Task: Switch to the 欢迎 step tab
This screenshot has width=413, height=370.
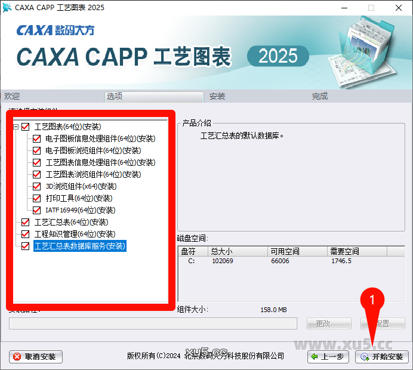Action: pos(12,96)
